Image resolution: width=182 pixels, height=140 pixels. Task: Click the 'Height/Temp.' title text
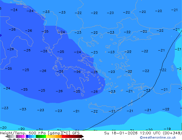pos(13,133)
